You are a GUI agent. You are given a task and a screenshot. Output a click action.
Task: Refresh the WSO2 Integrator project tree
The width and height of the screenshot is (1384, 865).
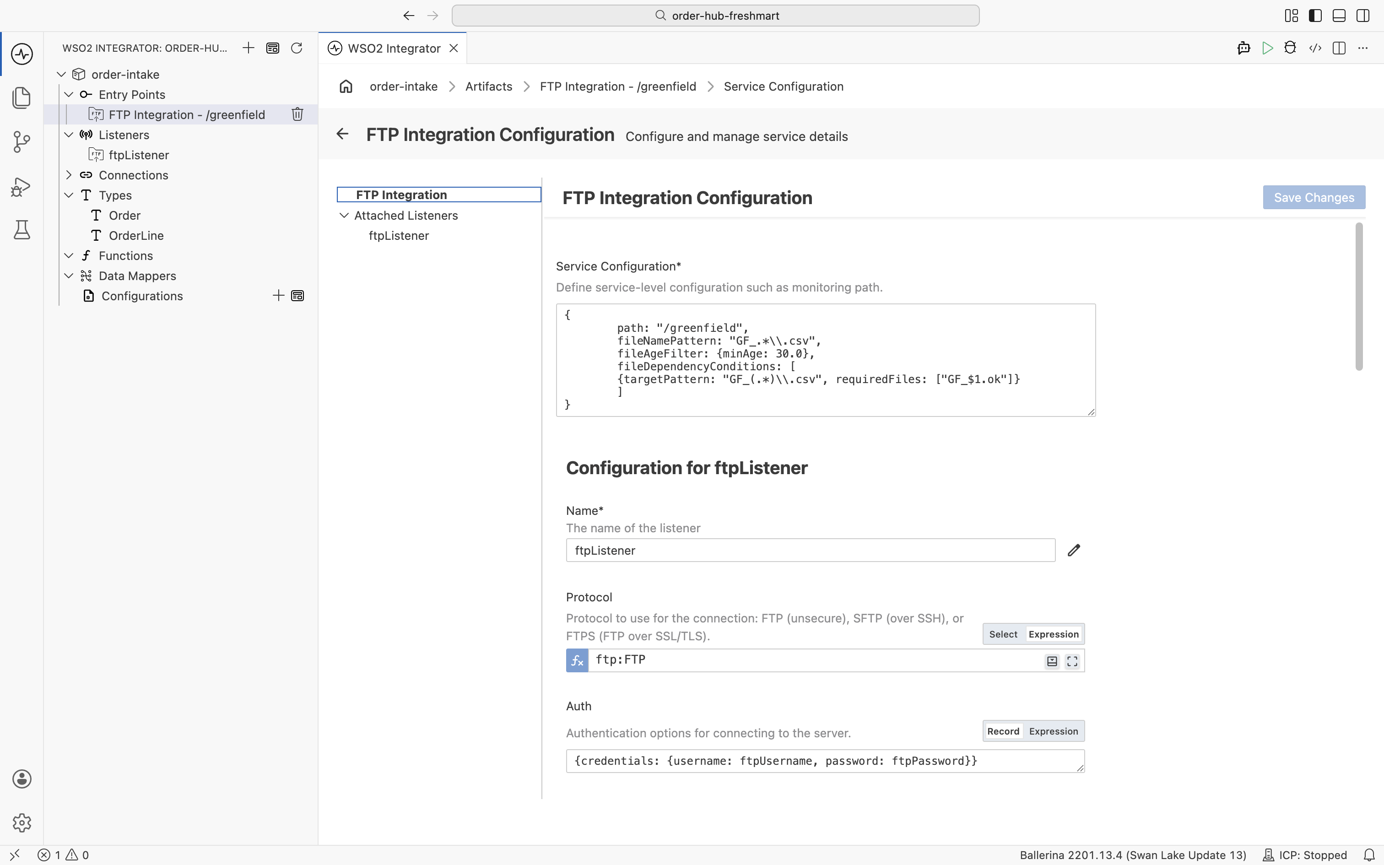[296, 48]
